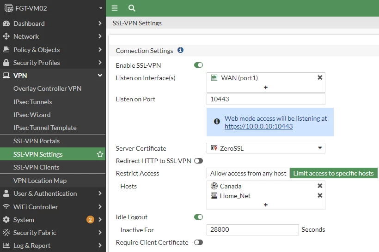Click the WAN (port1) interface icon
The width and height of the screenshot is (379, 252).
pyautogui.click(x=214, y=77)
